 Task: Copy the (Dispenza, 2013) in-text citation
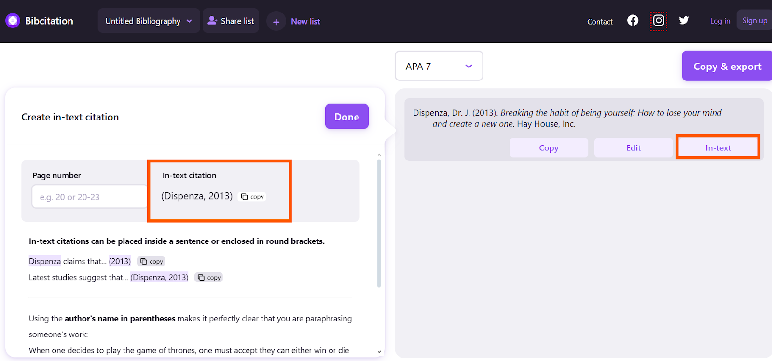point(252,197)
